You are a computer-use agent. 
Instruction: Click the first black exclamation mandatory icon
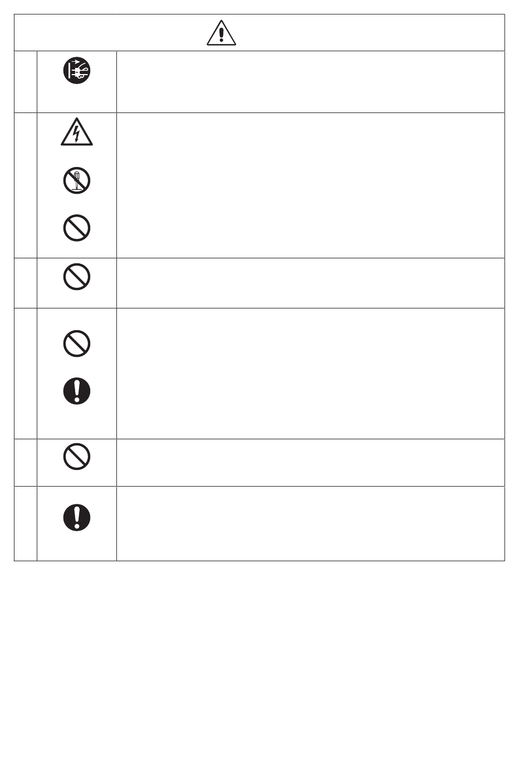coord(77,391)
